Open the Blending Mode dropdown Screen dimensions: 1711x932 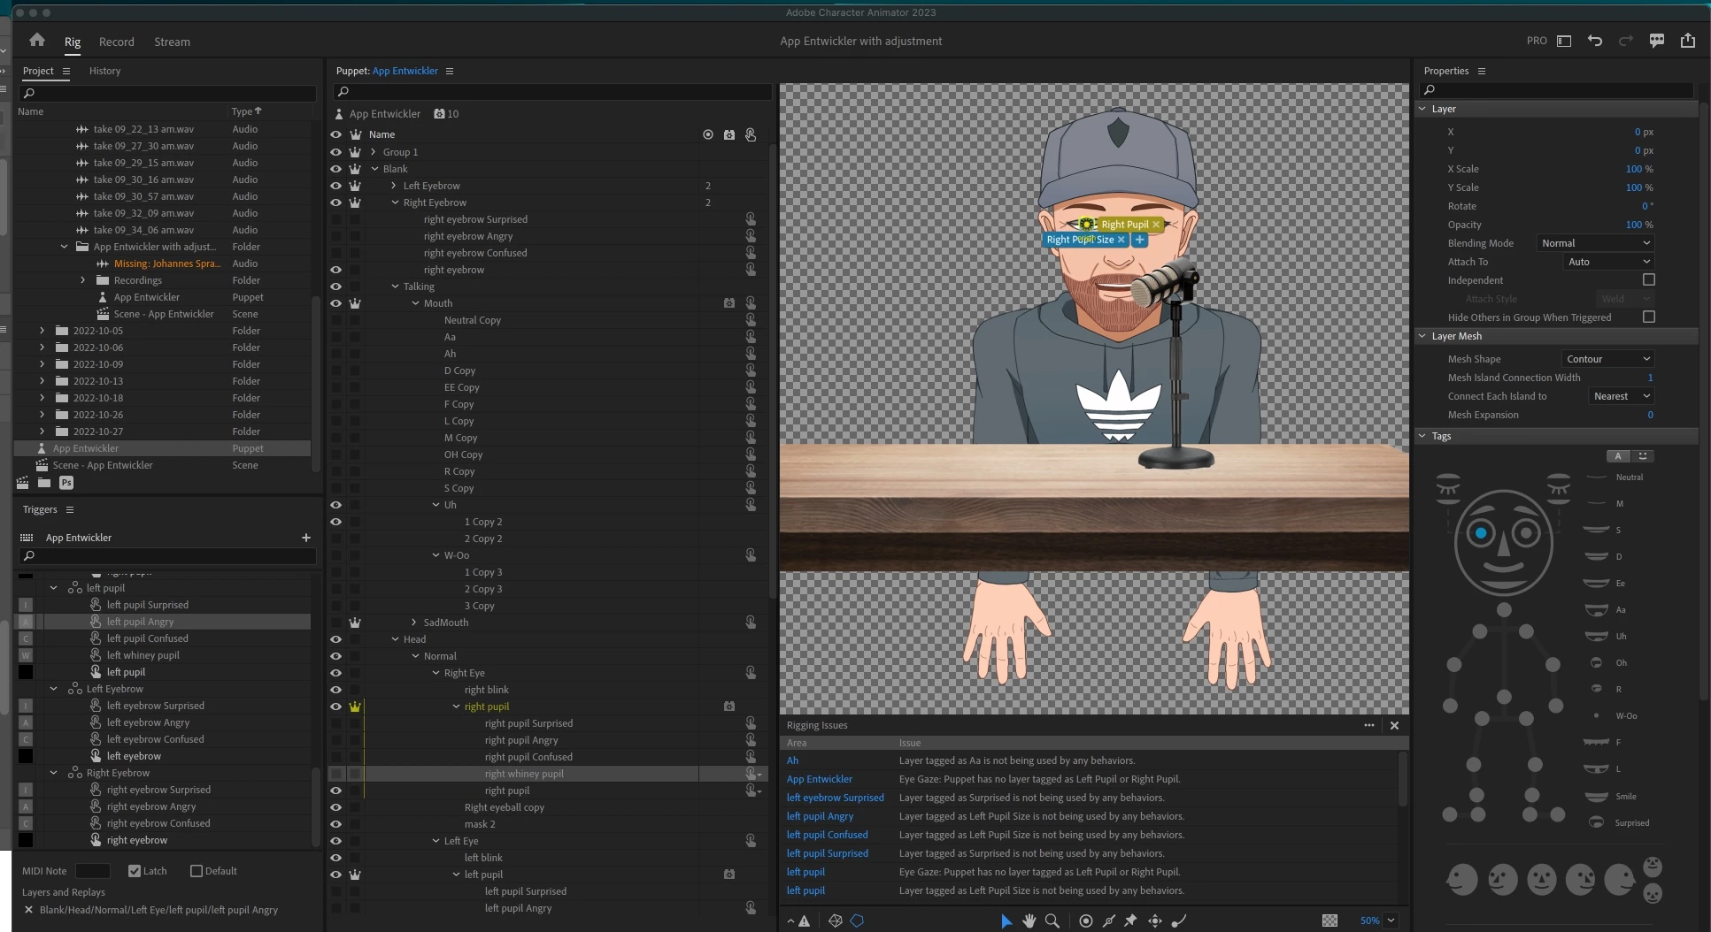coord(1595,243)
